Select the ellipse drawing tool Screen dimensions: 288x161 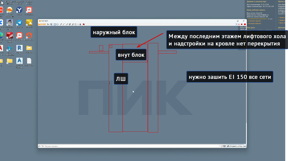[57, 24]
